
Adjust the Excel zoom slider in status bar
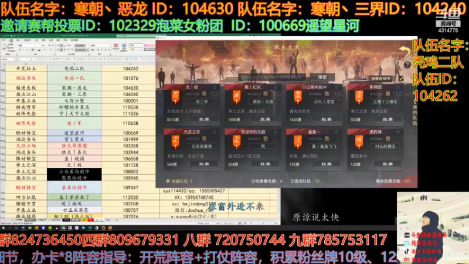pyautogui.click(x=263, y=224)
